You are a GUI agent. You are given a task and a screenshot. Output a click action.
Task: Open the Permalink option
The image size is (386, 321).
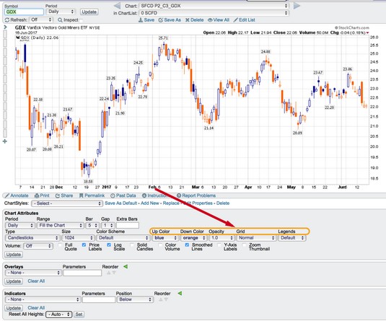[92, 195]
